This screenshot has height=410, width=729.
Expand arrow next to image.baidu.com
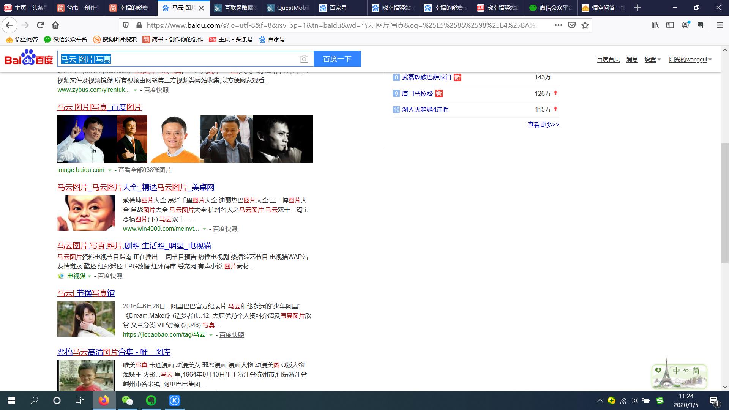[110, 170]
